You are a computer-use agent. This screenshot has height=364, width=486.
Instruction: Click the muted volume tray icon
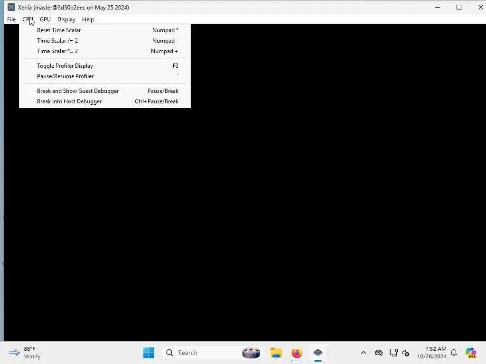coord(406,353)
